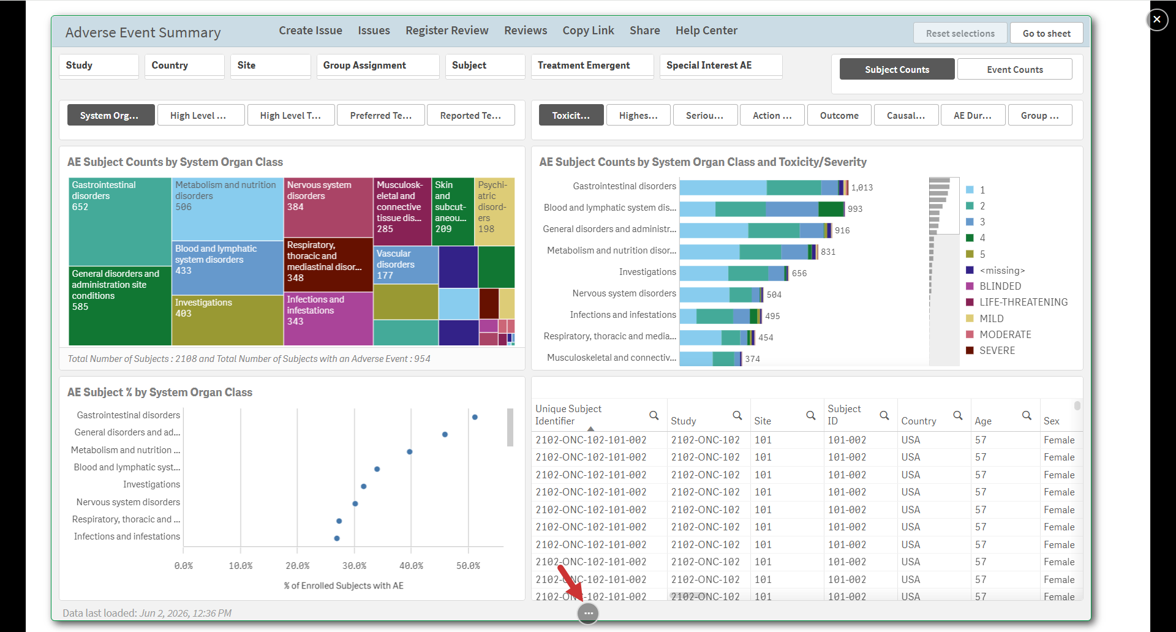Open the Reviews menu item
1176x632 pixels.
pyautogui.click(x=526, y=31)
